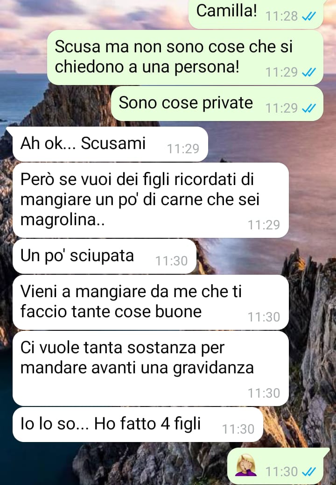
Task: Tap blue checkmarks on 'Sono cose private'
Action: click(x=308, y=108)
